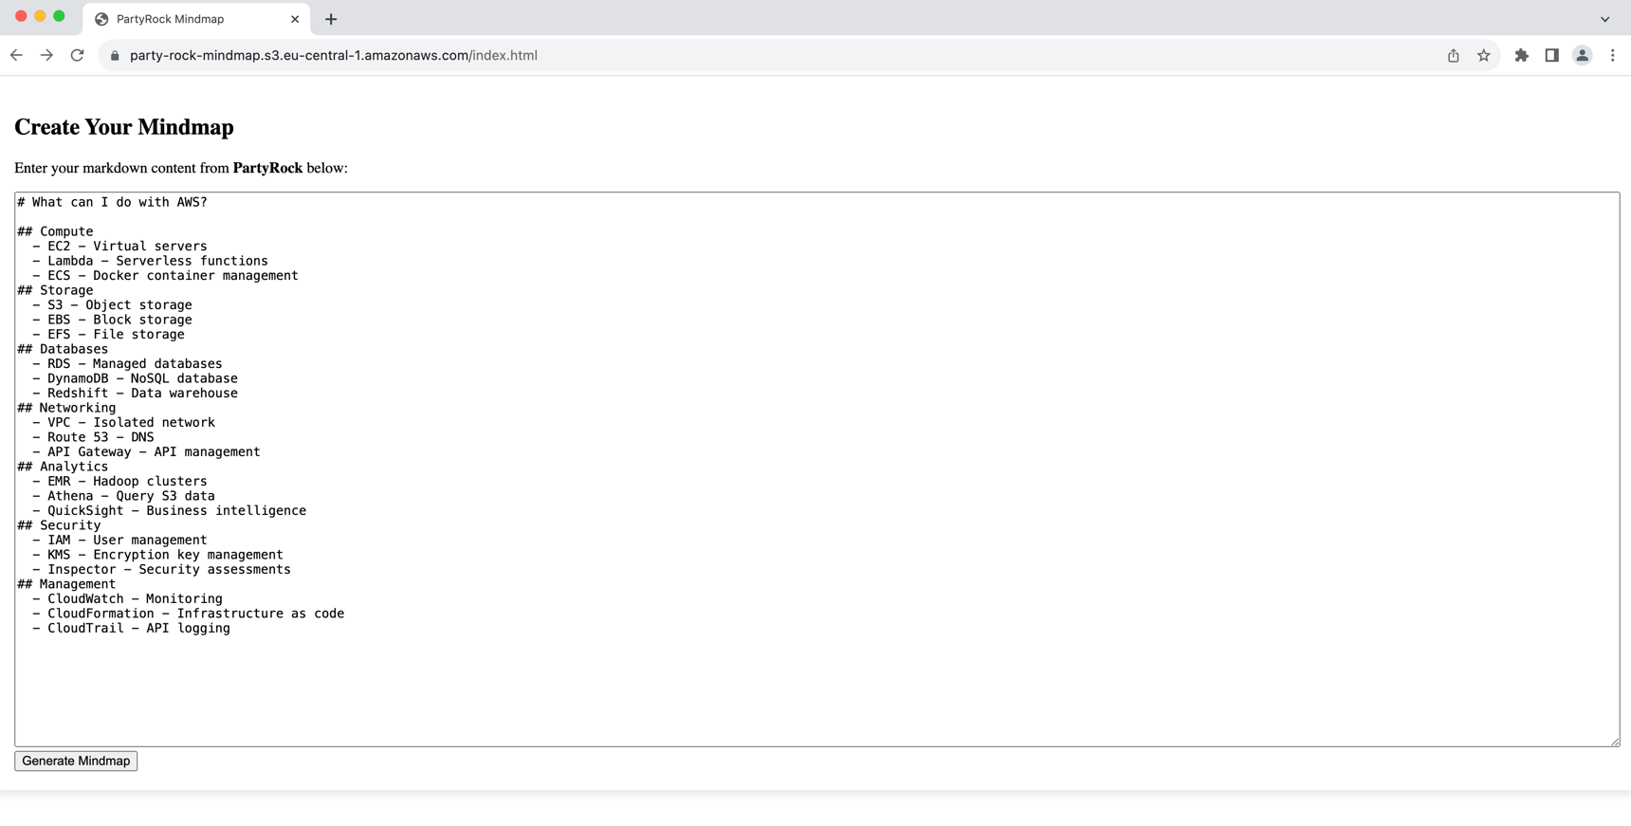Click the 'API Gateway – API management' line
The height and width of the screenshot is (826, 1631).
(x=146, y=451)
